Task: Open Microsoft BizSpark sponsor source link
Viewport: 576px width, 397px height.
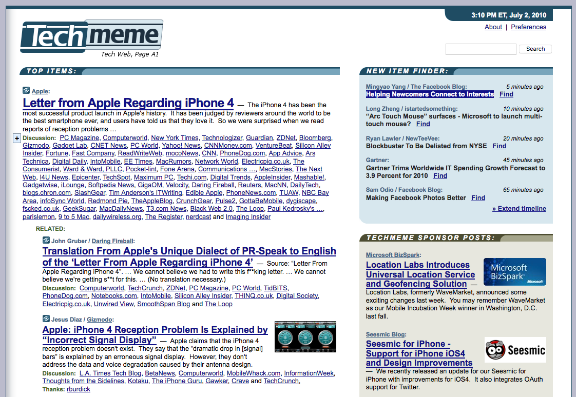Action: tap(392, 254)
